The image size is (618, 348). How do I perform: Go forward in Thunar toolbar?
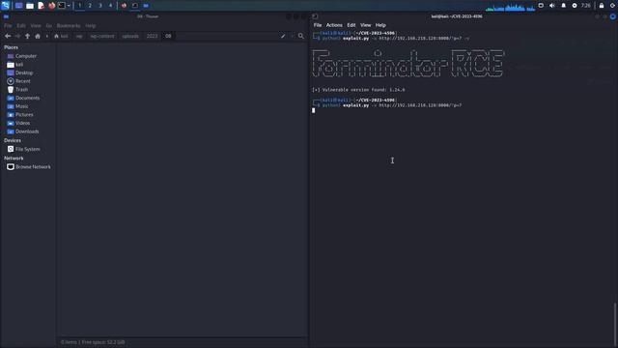[x=17, y=36]
